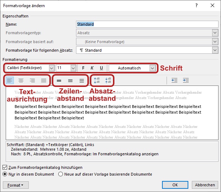This screenshot has width=221, height=192.
Task: Decrease paragraph spacing icon
Action: click(108, 81)
